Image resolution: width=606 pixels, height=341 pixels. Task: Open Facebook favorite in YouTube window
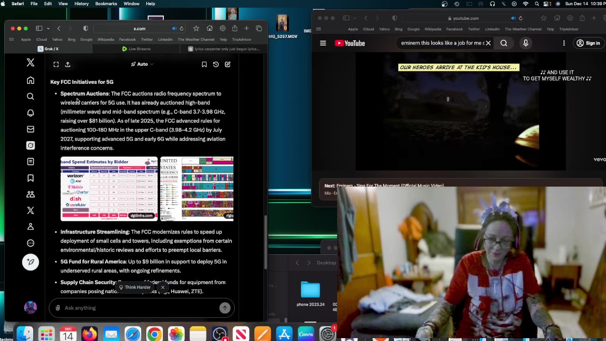point(454,29)
